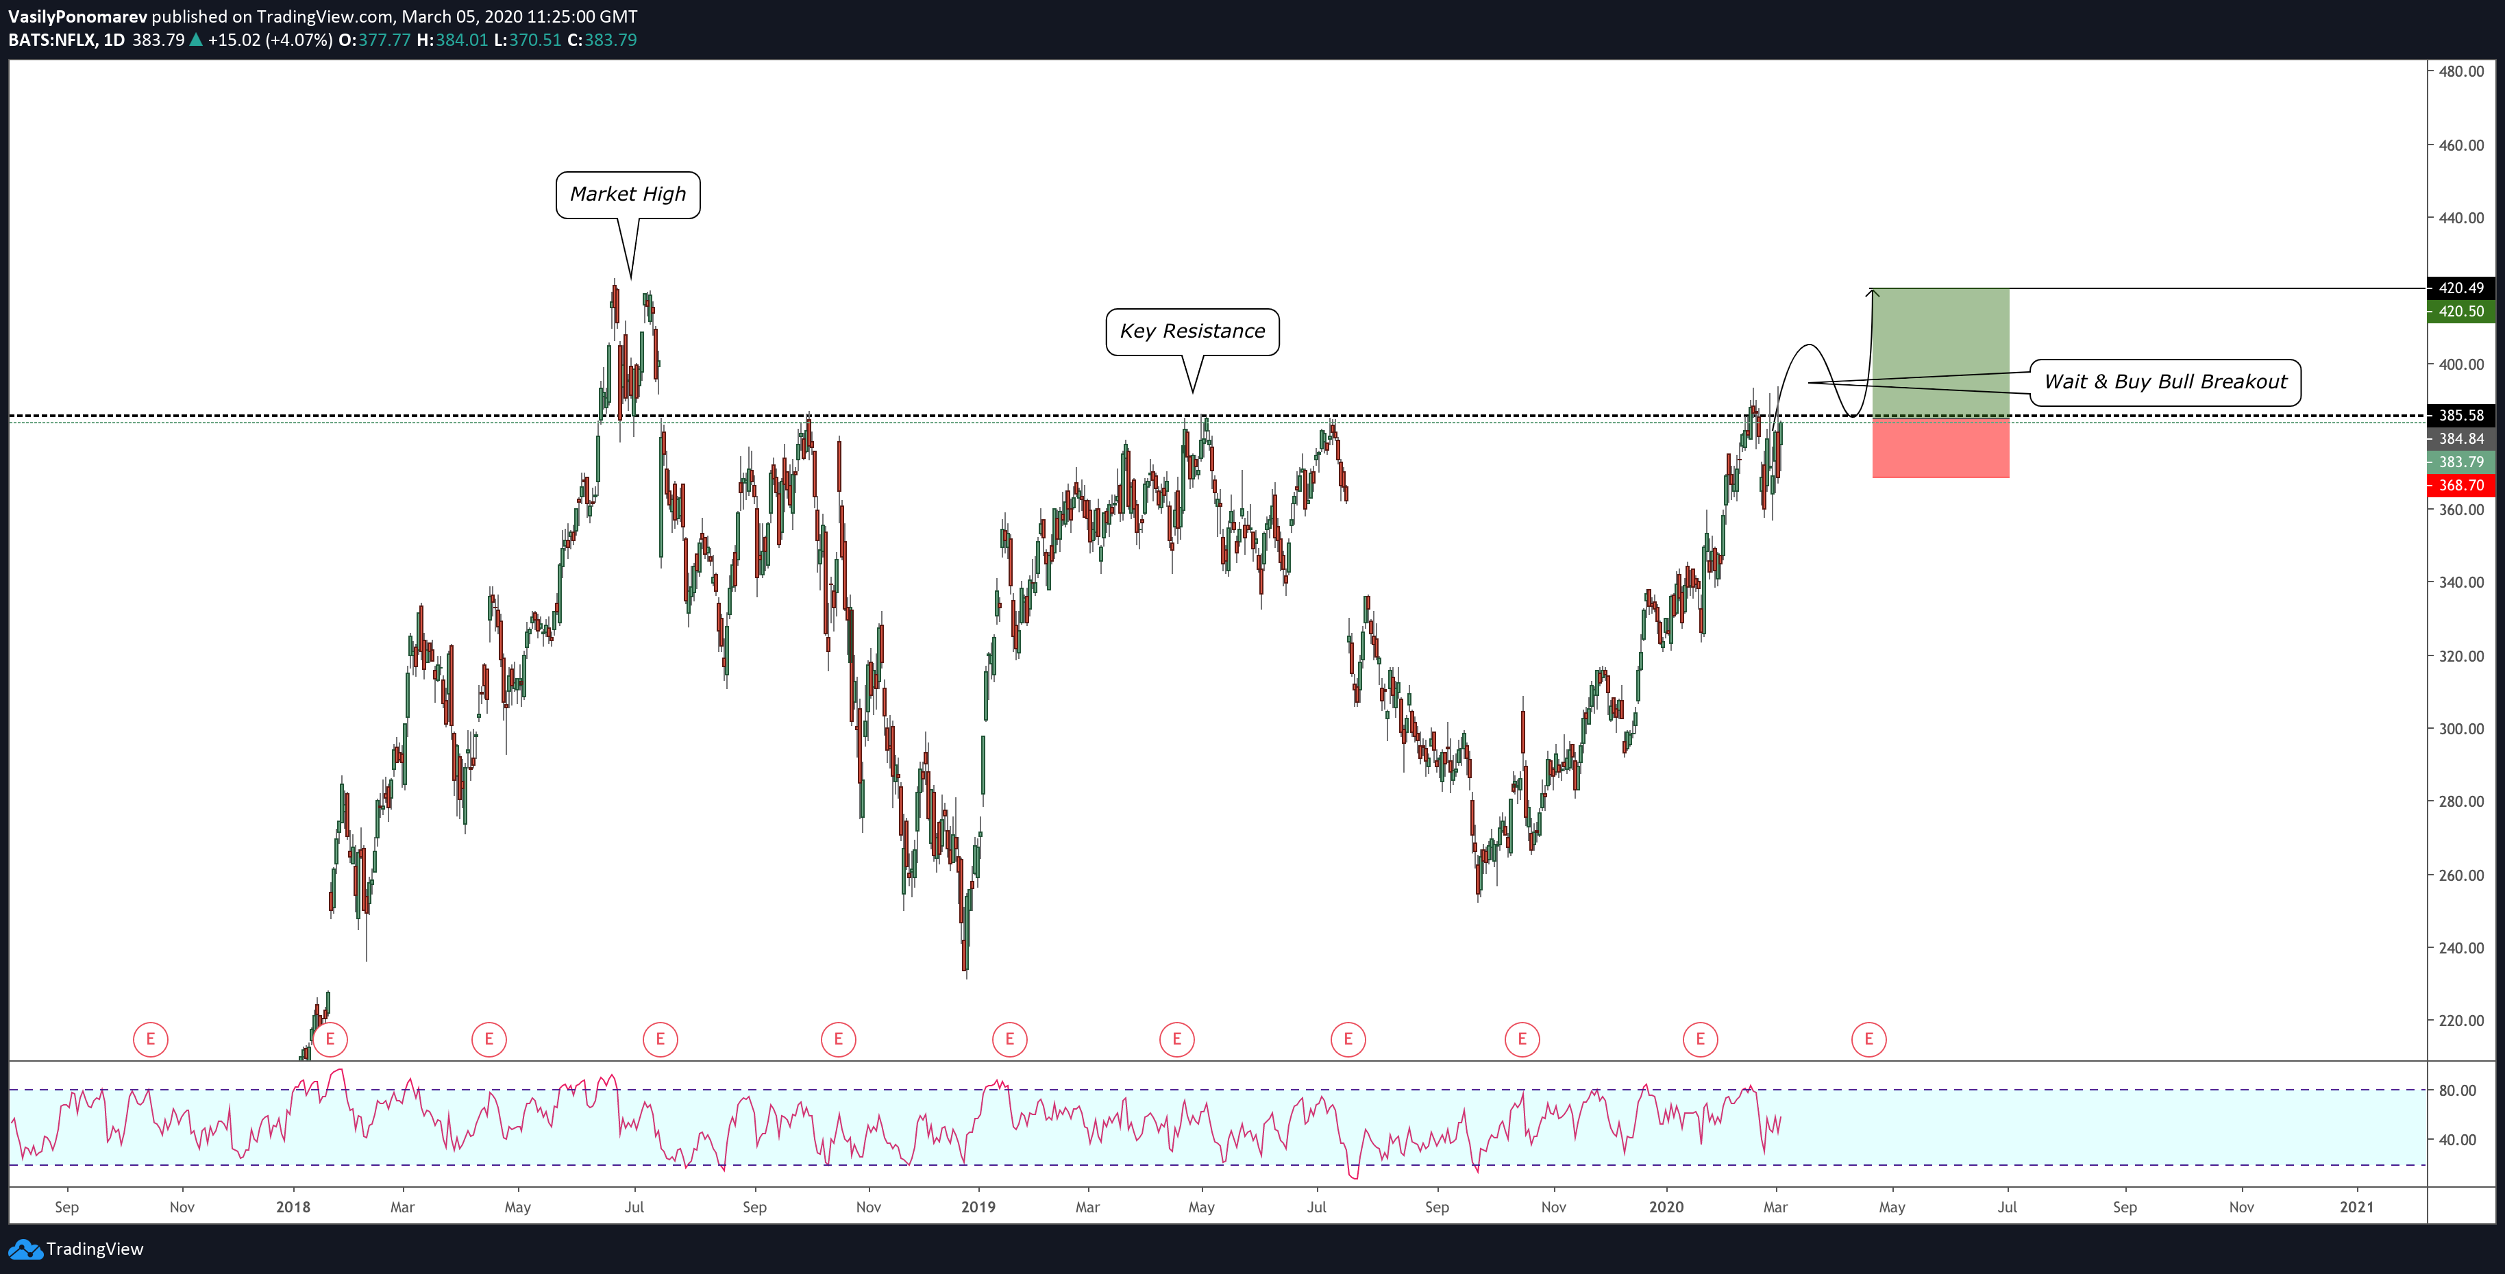Click the RSI 40.00 level label
Viewport: 2505px width, 1274px height.
pos(2457,1139)
